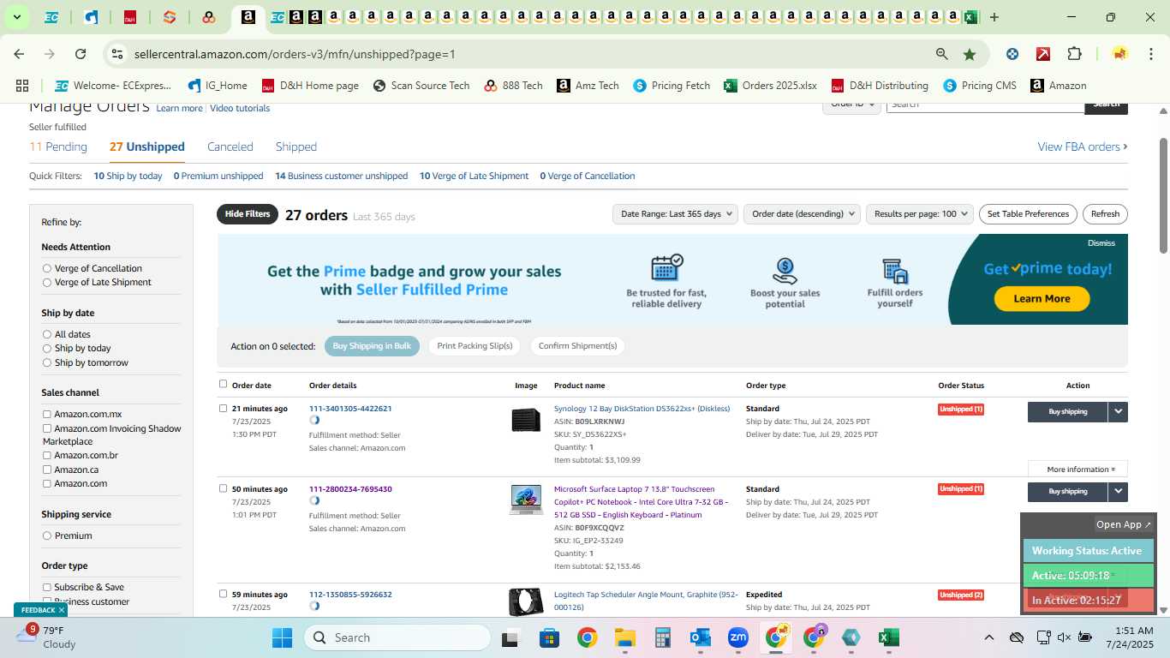Image resolution: width=1170 pixels, height=658 pixels.
Task: Expand More information for Synology order
Action: [x=1077, y=469]
